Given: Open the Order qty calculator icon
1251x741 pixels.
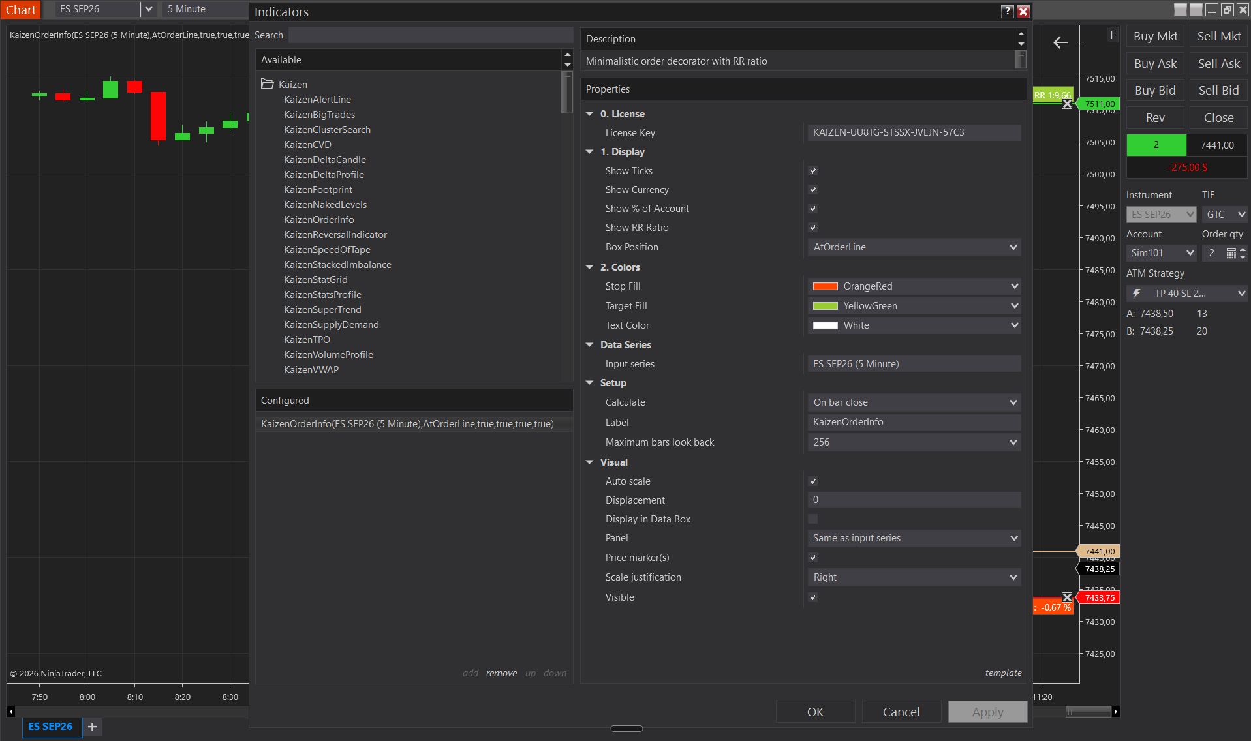Looking at the screenshot, I should pyautogui.click(x=1231, y=253).
